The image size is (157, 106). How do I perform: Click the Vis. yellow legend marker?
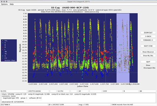[3, 41]
